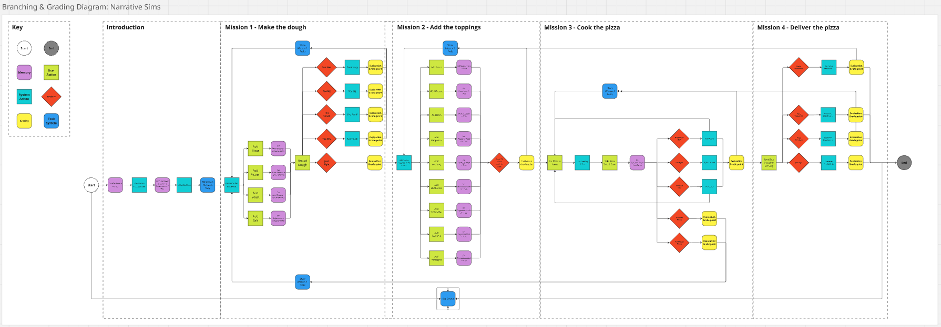Select the Send Out Pizza For Delivery node
This screenshot has height=327, width=941.
769,163
